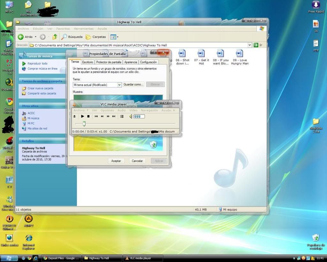Click the VLC volume level bar
Viewport: 327px width, 262px height.
(139, 116)
